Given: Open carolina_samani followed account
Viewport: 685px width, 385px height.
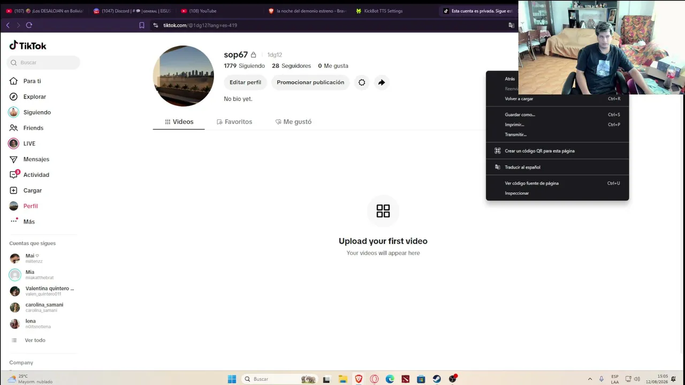Looking at the screenshot, I should pyautogui.click(x=37, y=307).
